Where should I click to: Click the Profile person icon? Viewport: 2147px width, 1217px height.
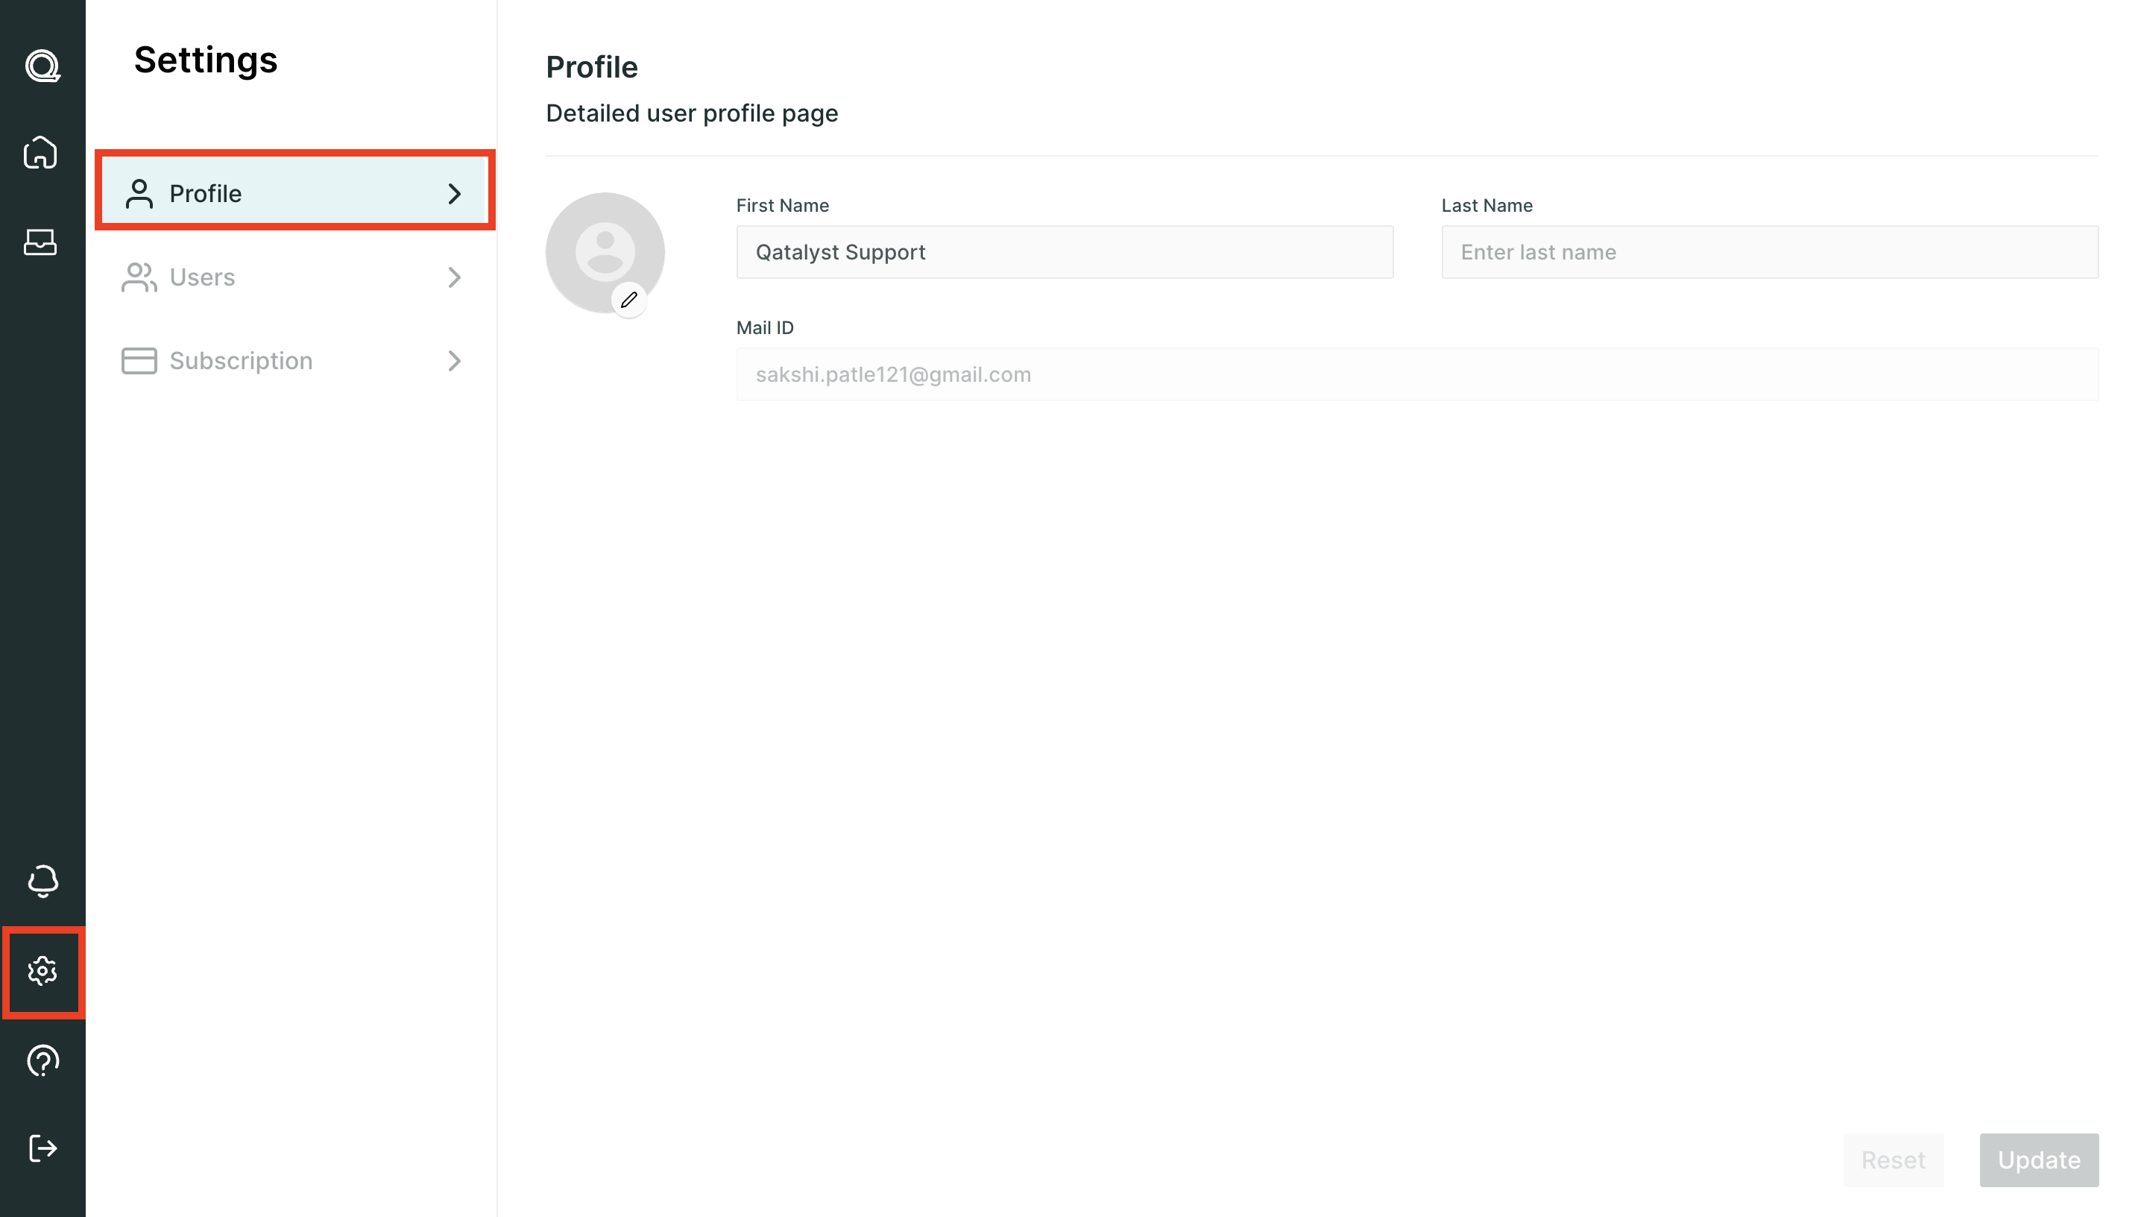(139, 194)
